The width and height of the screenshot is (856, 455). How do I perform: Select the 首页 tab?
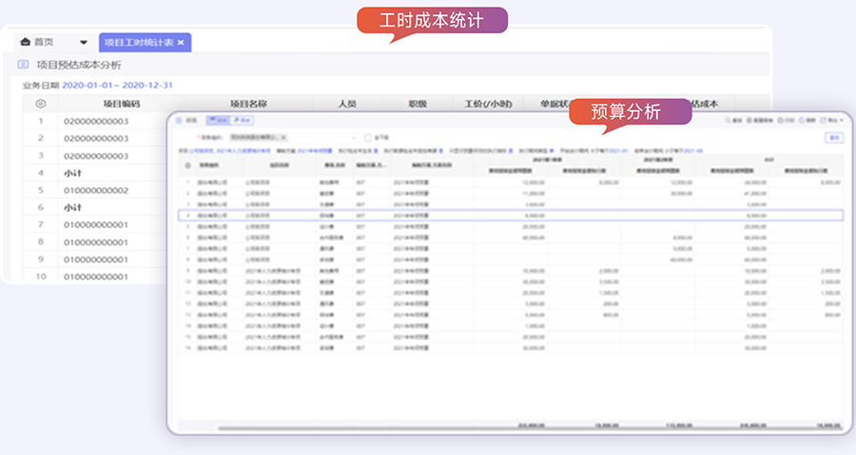tap(44, 43)
